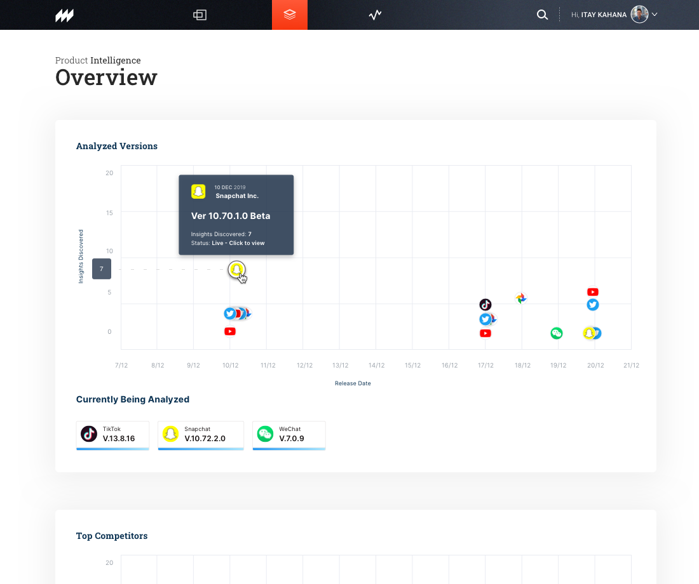Viewport: 699px width, 584px height.
Task: Select the Snapchat ghost marker on the chart
Action: (x=236, y=270)
